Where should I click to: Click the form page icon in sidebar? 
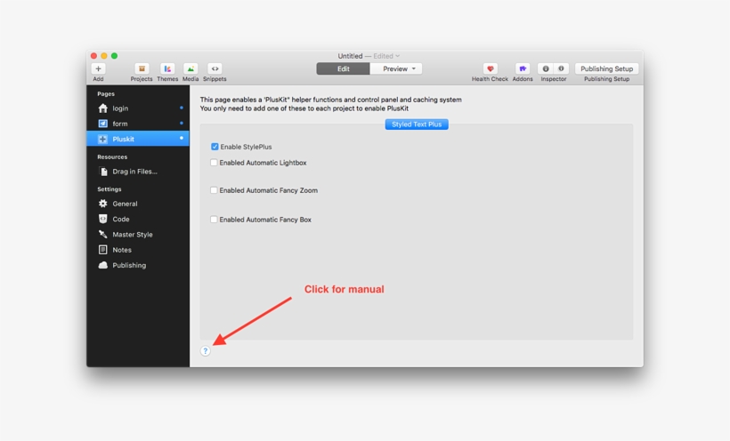click(x=103, y=124)
